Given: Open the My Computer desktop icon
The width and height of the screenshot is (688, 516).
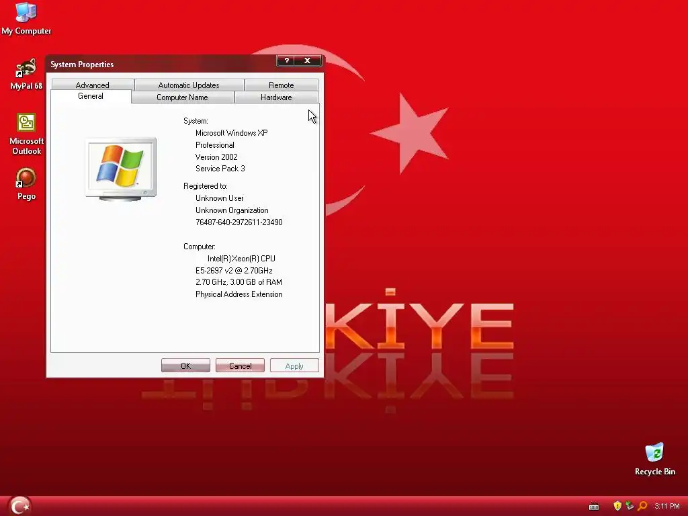Looking at the screenshot, I should coord(26,18).
